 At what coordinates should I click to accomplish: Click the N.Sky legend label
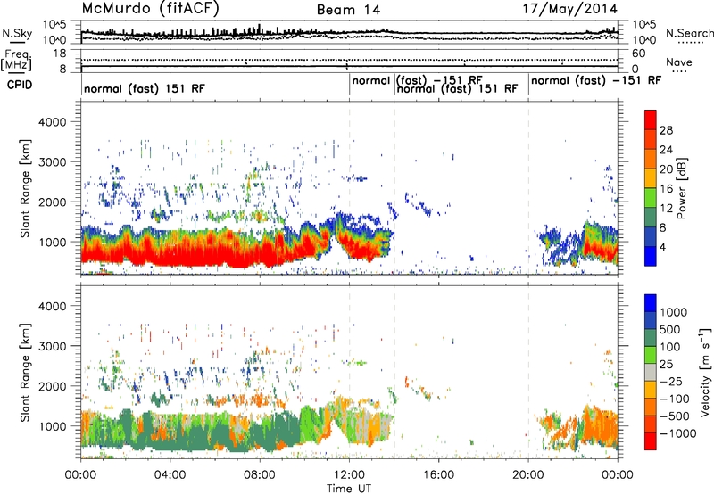[x=17, y=33]
